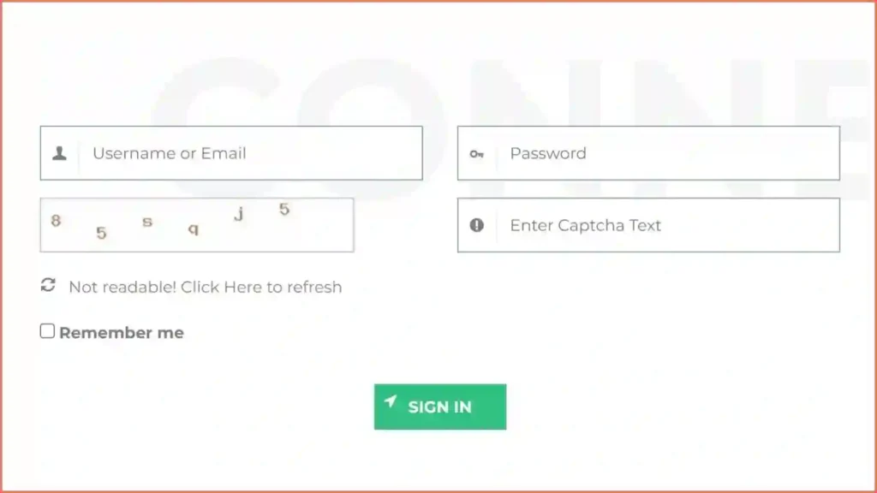Tick the Remember me checkbox

pos(48,331)
